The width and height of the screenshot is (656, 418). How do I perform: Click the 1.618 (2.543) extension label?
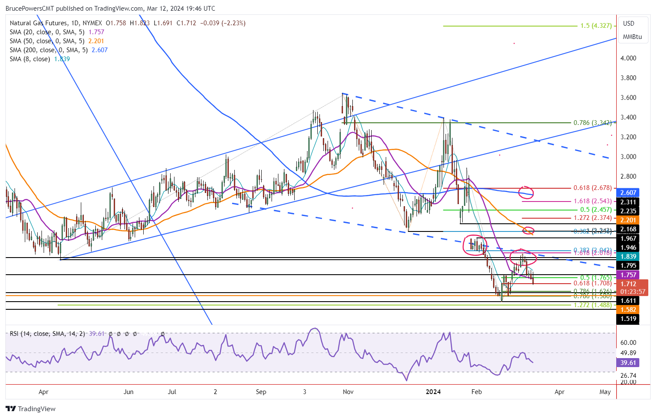coord(593,201)
